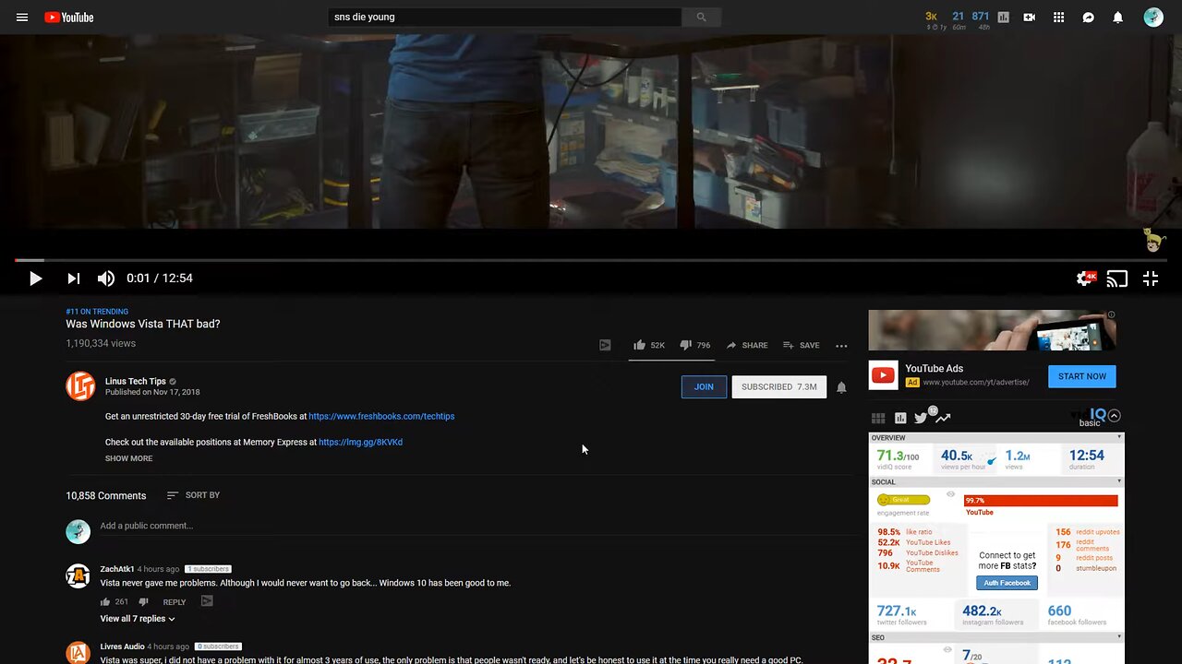Open the messages share bubble icon
1182x664 pixels.
1089,18
